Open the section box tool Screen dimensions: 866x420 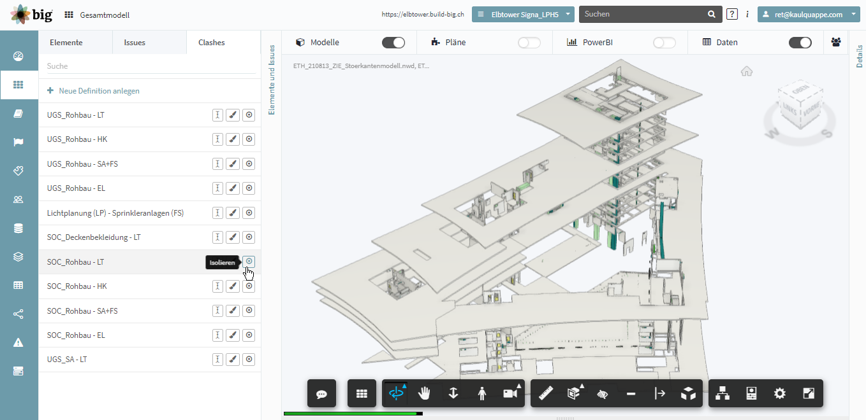574,394
